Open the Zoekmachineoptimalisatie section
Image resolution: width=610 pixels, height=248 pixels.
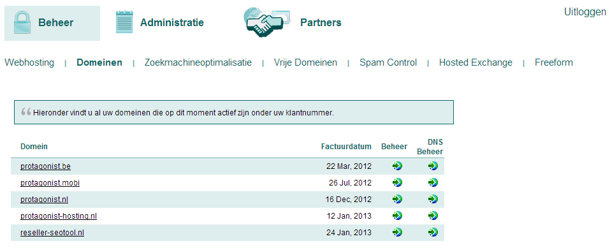pyautogui.click(x=198, y=62)
